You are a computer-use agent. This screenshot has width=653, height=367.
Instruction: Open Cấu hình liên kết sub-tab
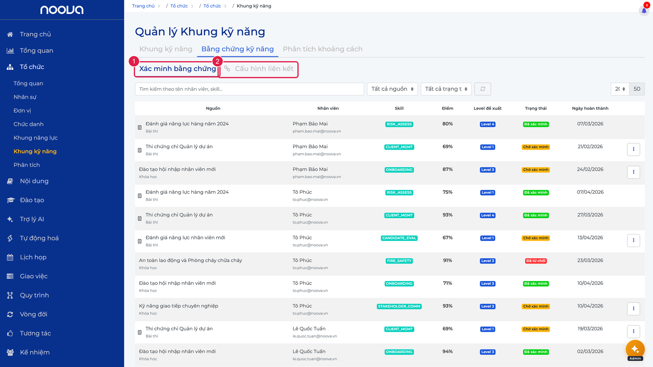pyautogui.click(x=259, y=69)
